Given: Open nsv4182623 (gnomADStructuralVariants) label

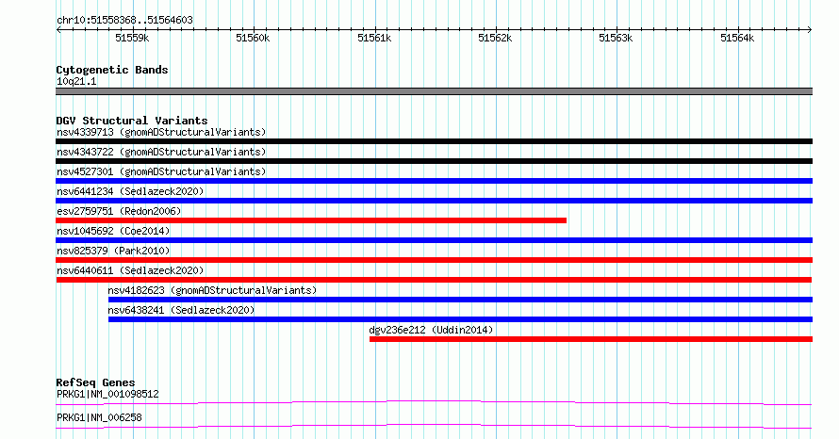Looking at the screenshot, I should point(212,290).
